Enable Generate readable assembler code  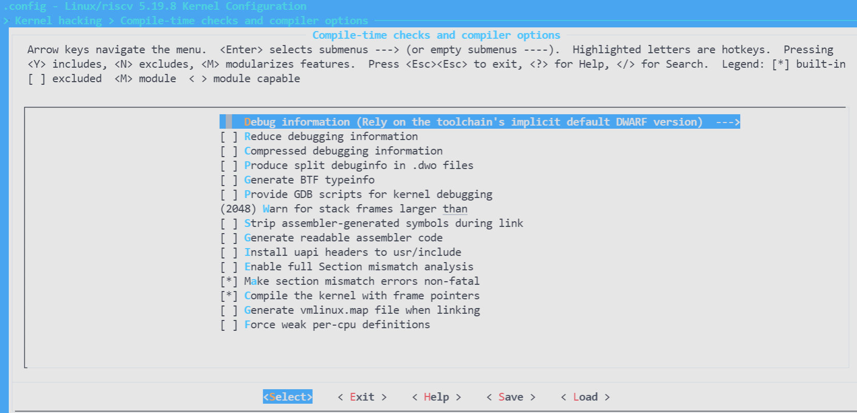(x=229, y=238)
